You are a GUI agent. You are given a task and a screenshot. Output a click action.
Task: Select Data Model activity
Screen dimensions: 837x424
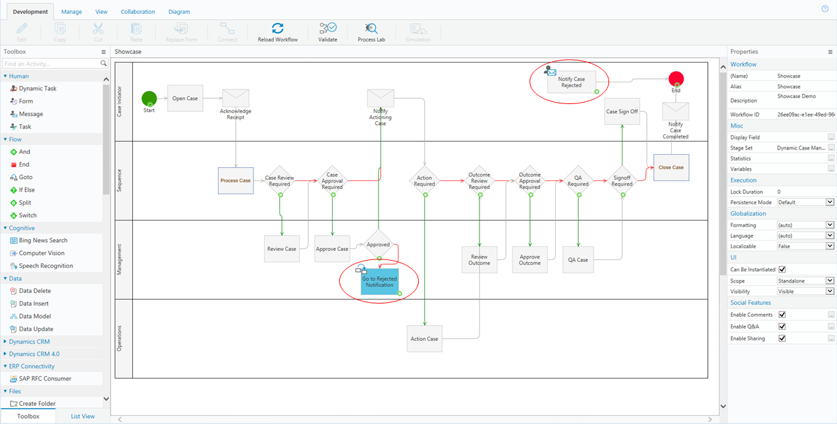(x=35, y=316)
